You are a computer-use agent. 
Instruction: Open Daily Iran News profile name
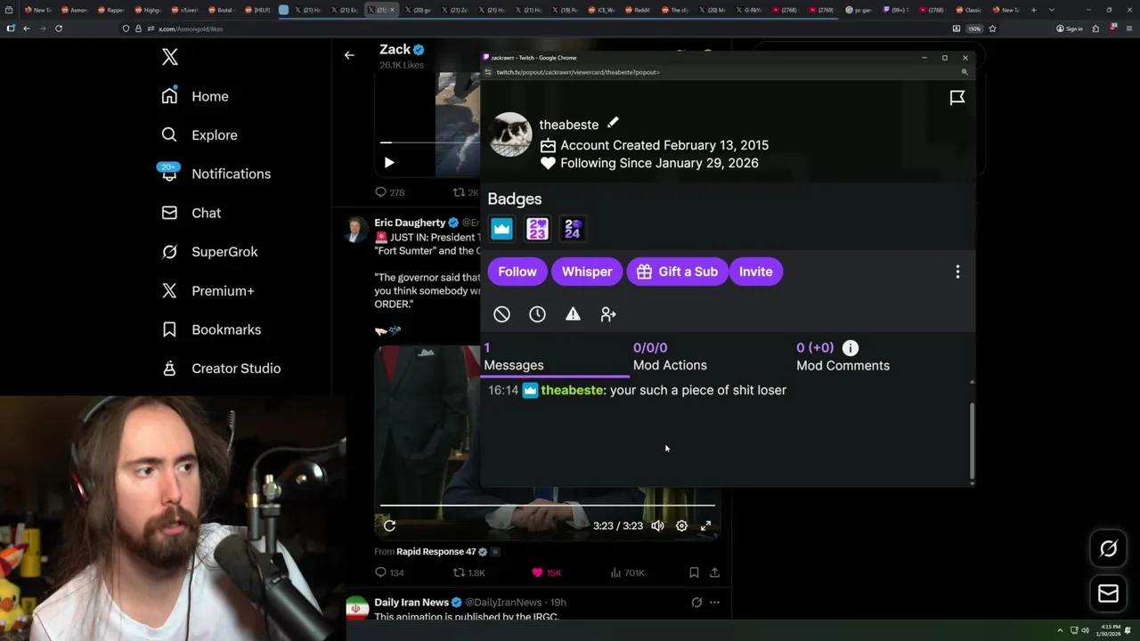[411, 603]
